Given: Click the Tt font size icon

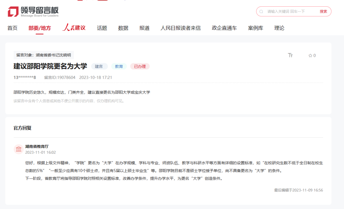Looking at the screenshot, I should (290, 55).
